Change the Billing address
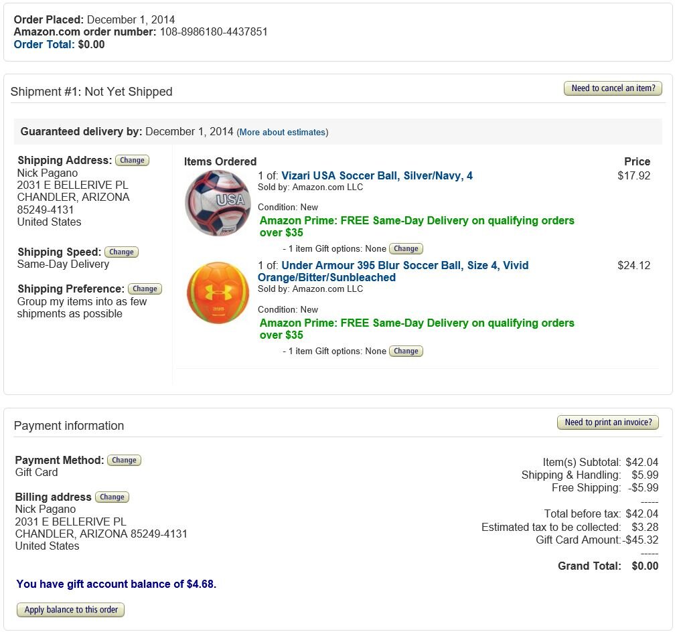This screenshot has height=636, width=677. point(112,497)
